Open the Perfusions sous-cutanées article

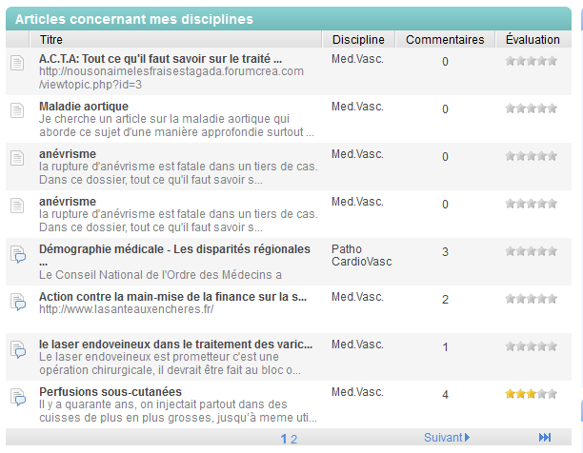coord(110,391)
